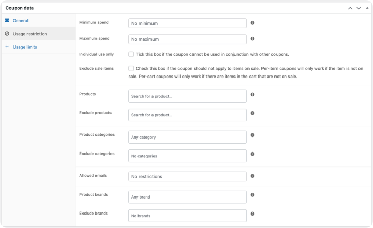Click the help icon beside Maximum spend
The width and height of the screenshot is (373, 228).
(252, 39)
